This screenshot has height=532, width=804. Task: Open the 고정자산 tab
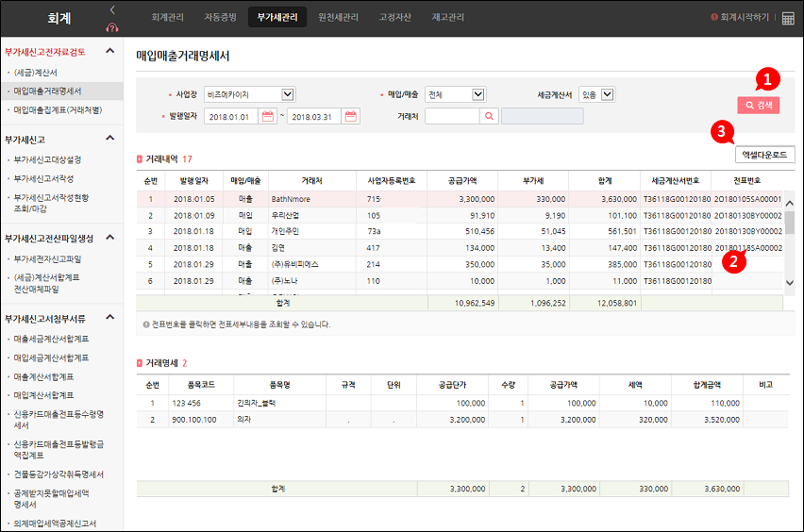point(395,17)
